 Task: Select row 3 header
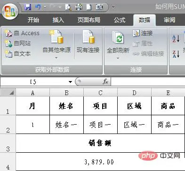(x=8, y=143)
